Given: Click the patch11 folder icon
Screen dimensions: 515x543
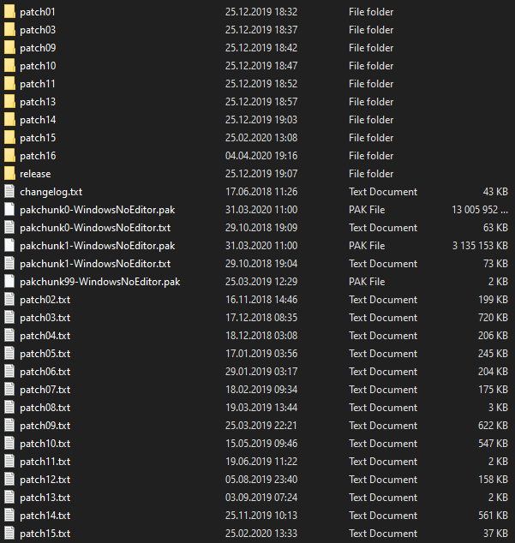Looking at the screenshot, I should pyautogui.click(x=9, y=84).
